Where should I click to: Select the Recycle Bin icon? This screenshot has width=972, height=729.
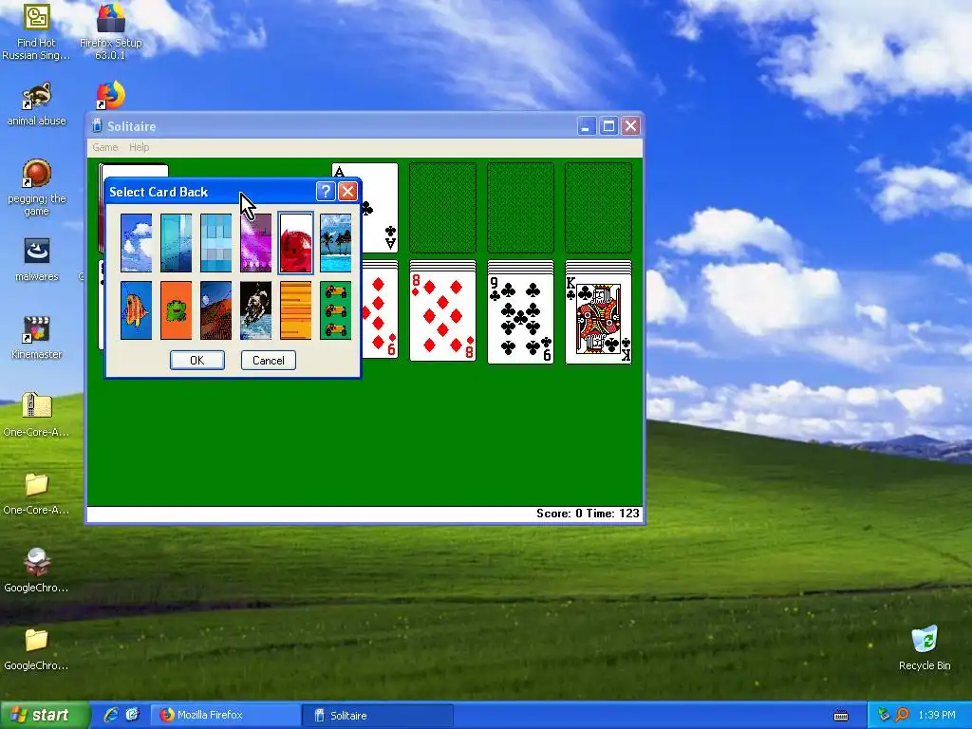(925, 648)
